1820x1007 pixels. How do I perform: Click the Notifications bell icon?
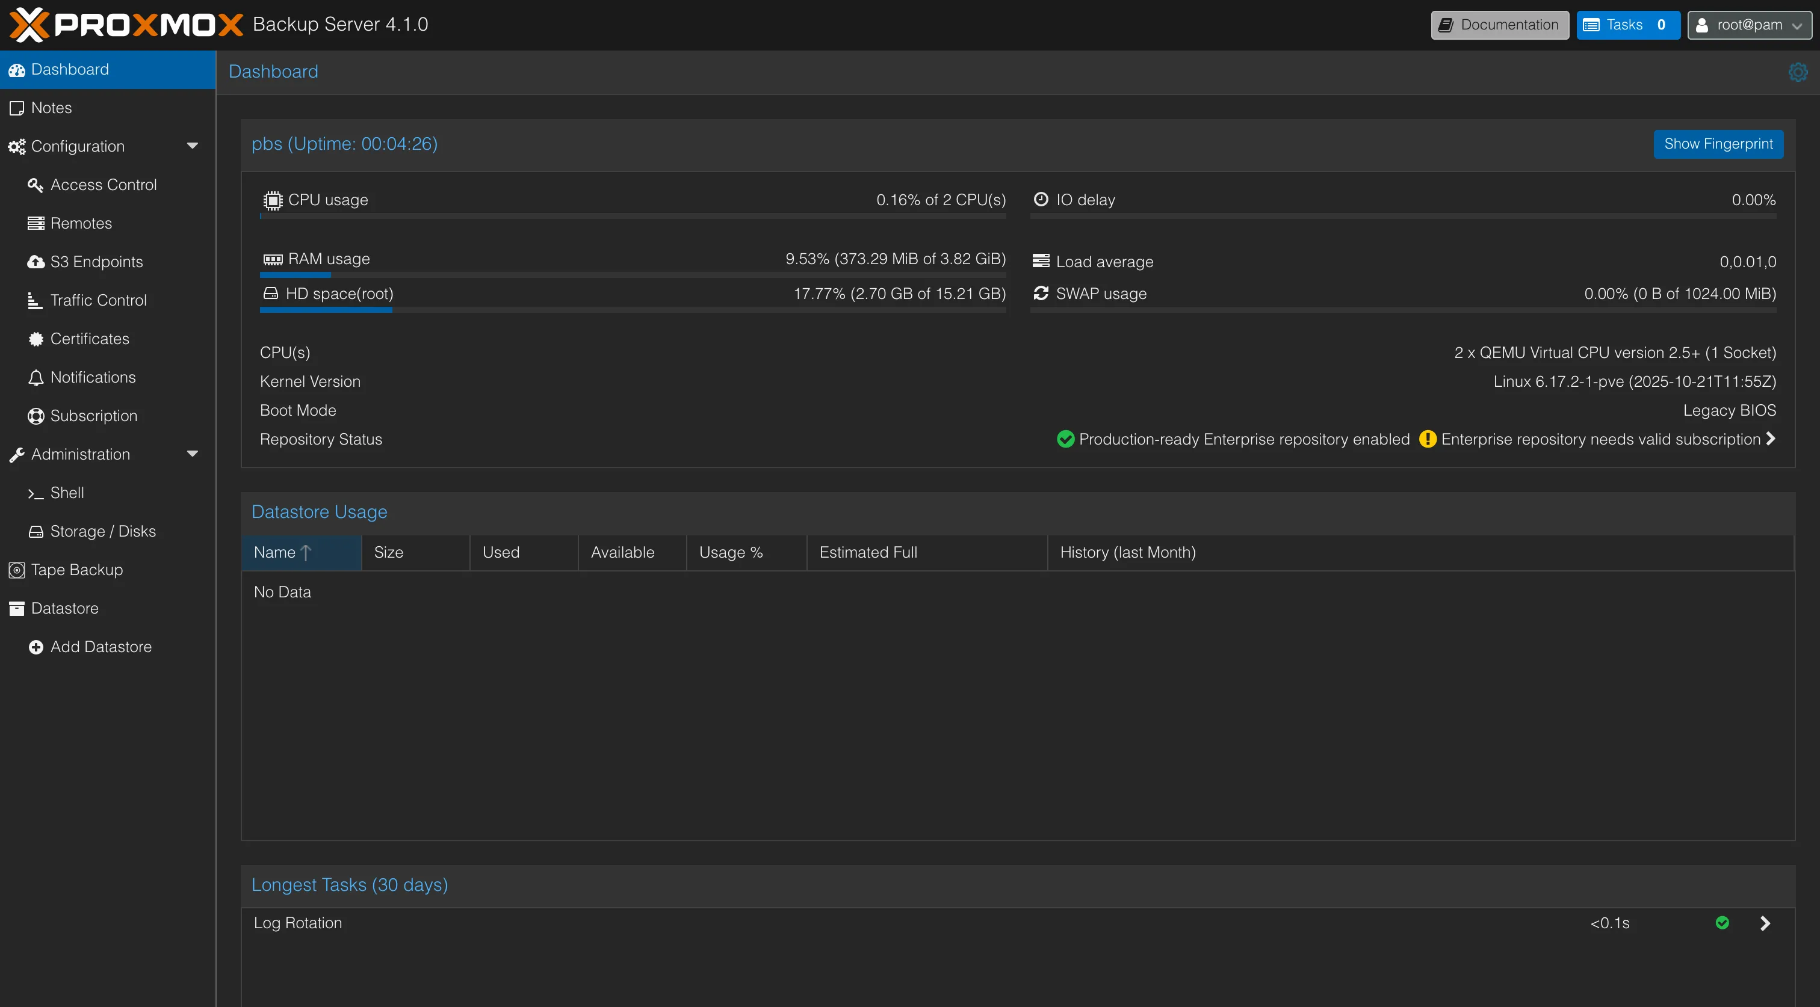[36, 378]
